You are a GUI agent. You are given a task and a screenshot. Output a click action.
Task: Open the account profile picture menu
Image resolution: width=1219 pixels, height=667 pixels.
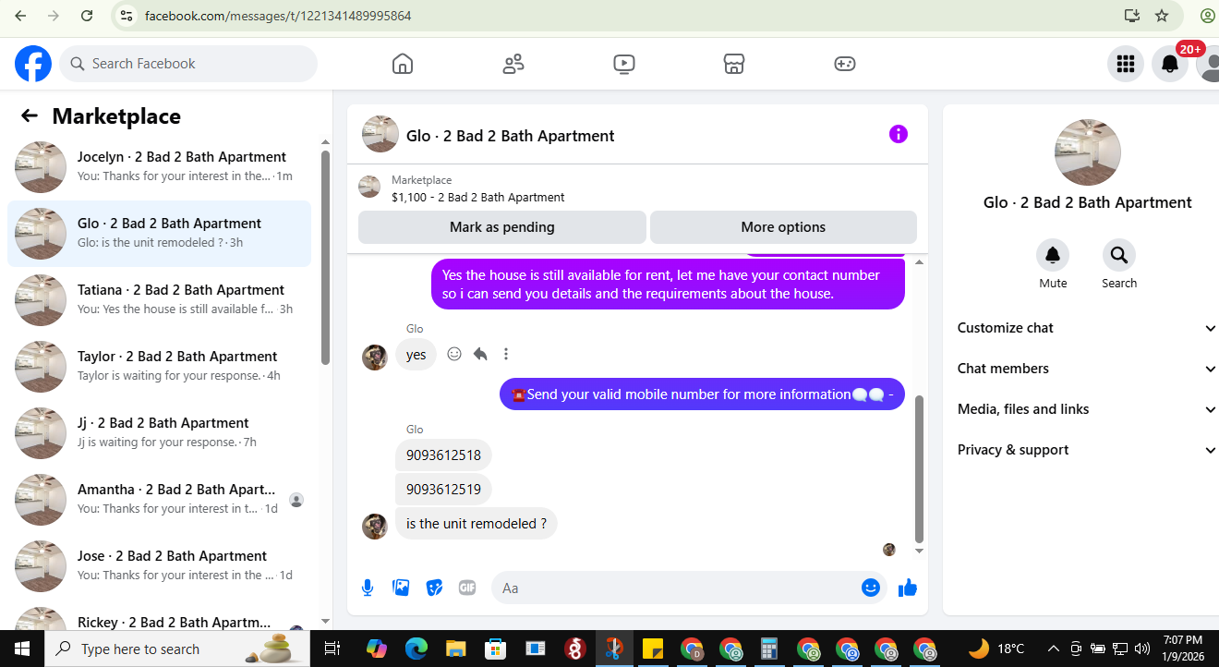(1208, 64)
